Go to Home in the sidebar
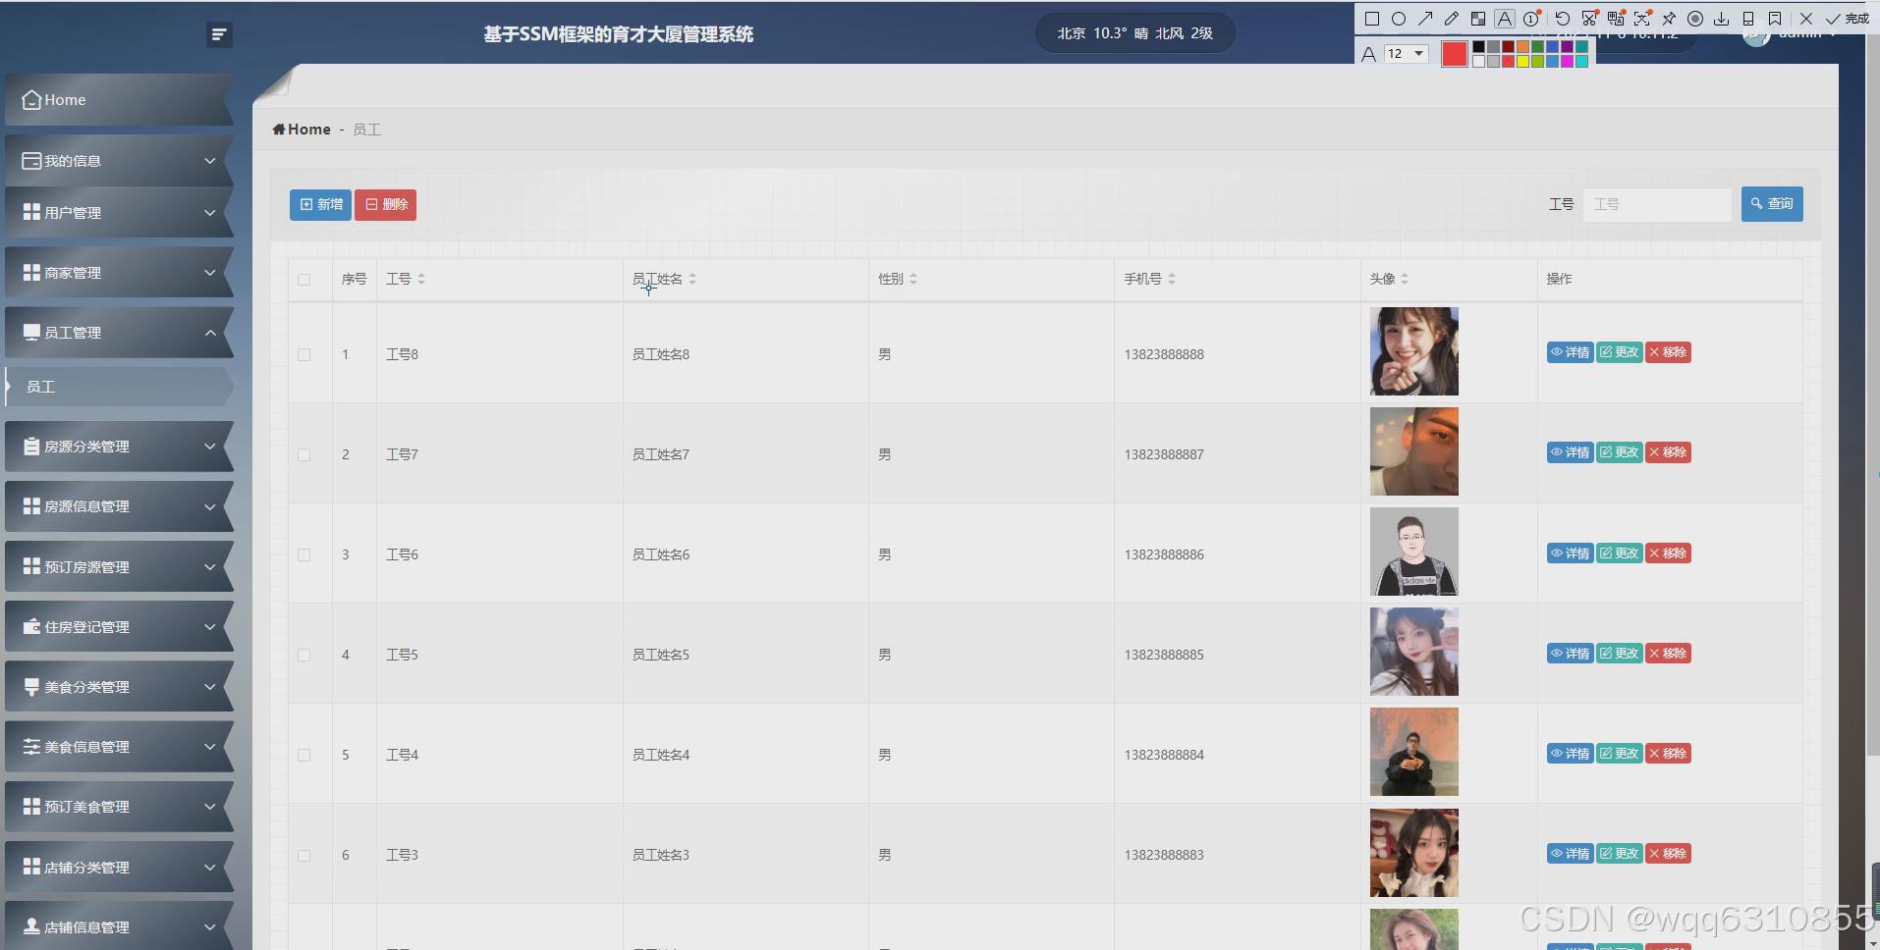This screenshot has width=1880, height=950. [118, 100]
